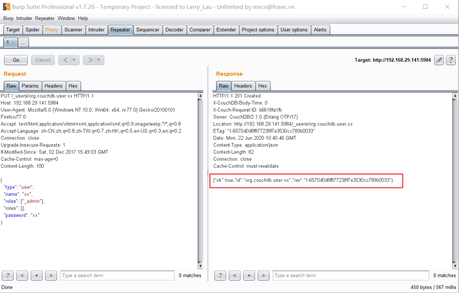Switch to the Proxy tab

click(52, 30)
